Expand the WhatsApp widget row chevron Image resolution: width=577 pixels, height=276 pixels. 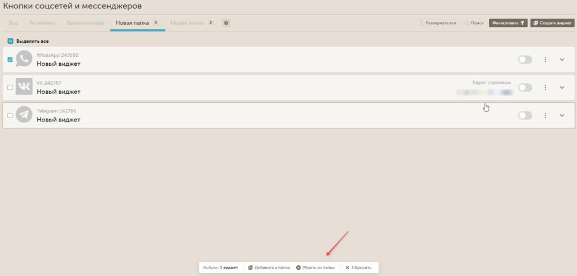tap(562, 60)
